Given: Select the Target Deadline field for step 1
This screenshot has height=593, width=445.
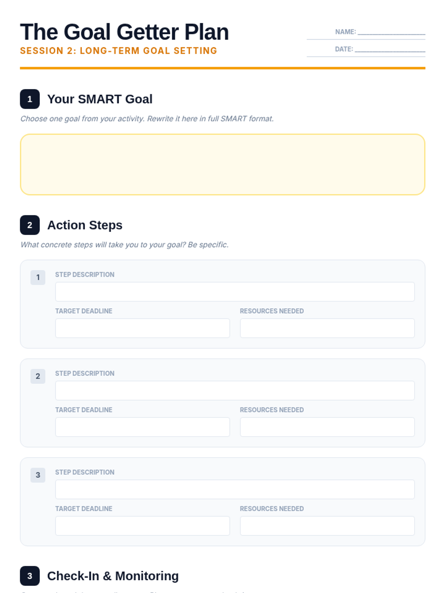Looking at the screenshot, I should pos(142,328).
